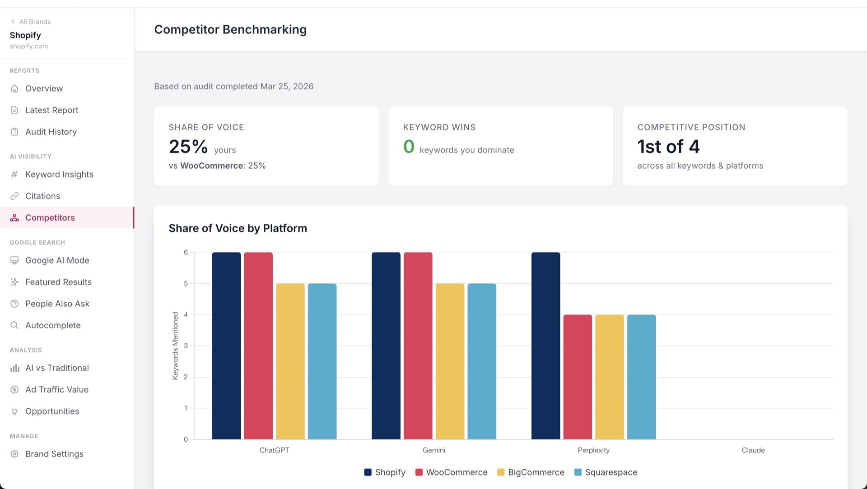The height and width of the screenshot is (489, 867).
Task: Click the Autocomplete magnifier icon
Action: (14, 325)
